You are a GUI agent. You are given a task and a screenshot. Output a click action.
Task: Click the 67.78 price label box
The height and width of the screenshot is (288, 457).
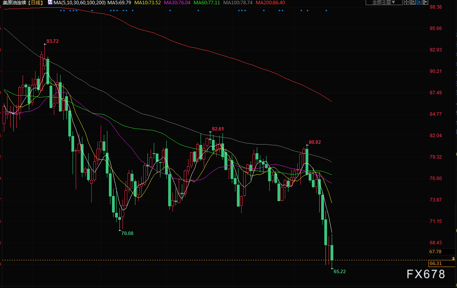click(435, 252)
